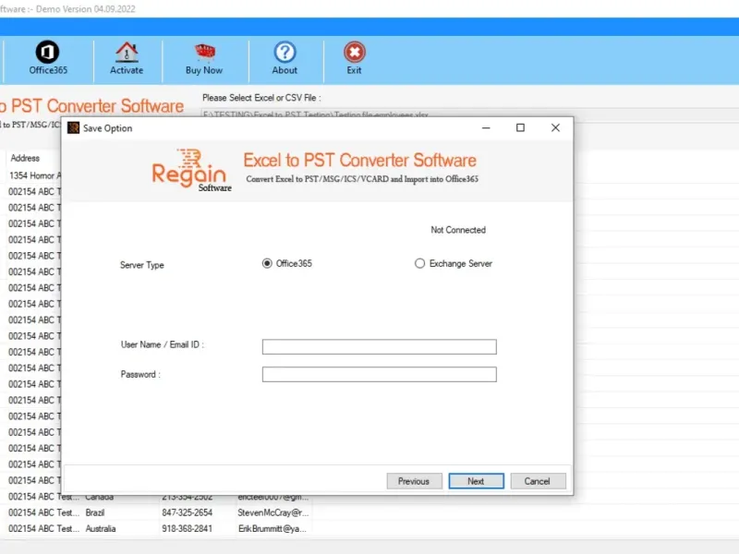Minimize the Save Option dialog

tap(486, 127)
